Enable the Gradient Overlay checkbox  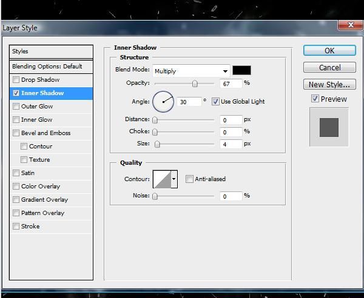[x=16, y=200]
